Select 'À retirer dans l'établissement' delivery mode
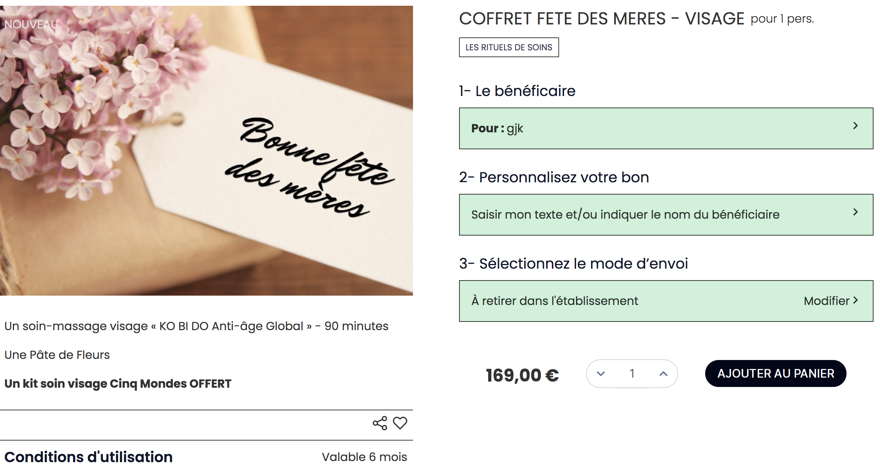880x474 pixels. click(x=554, y=301)
